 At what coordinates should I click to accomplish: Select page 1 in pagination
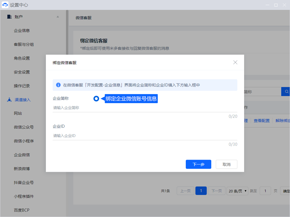pyautogui.click(x=201, y=191)
